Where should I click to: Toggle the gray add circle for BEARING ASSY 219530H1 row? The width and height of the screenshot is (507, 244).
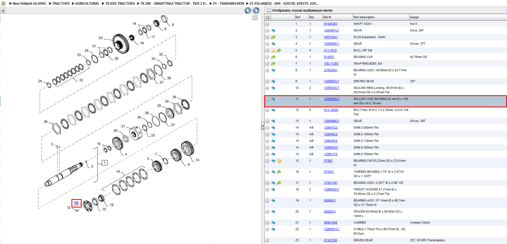click(x=267, y=70)
